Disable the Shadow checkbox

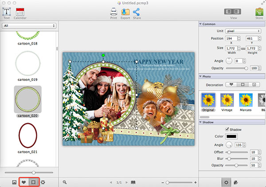click(x=227, y=129)
